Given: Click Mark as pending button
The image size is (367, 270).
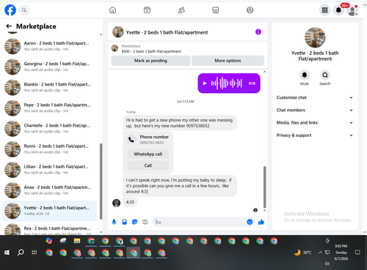Looking at the screenshot, I should tap(150, 61).
